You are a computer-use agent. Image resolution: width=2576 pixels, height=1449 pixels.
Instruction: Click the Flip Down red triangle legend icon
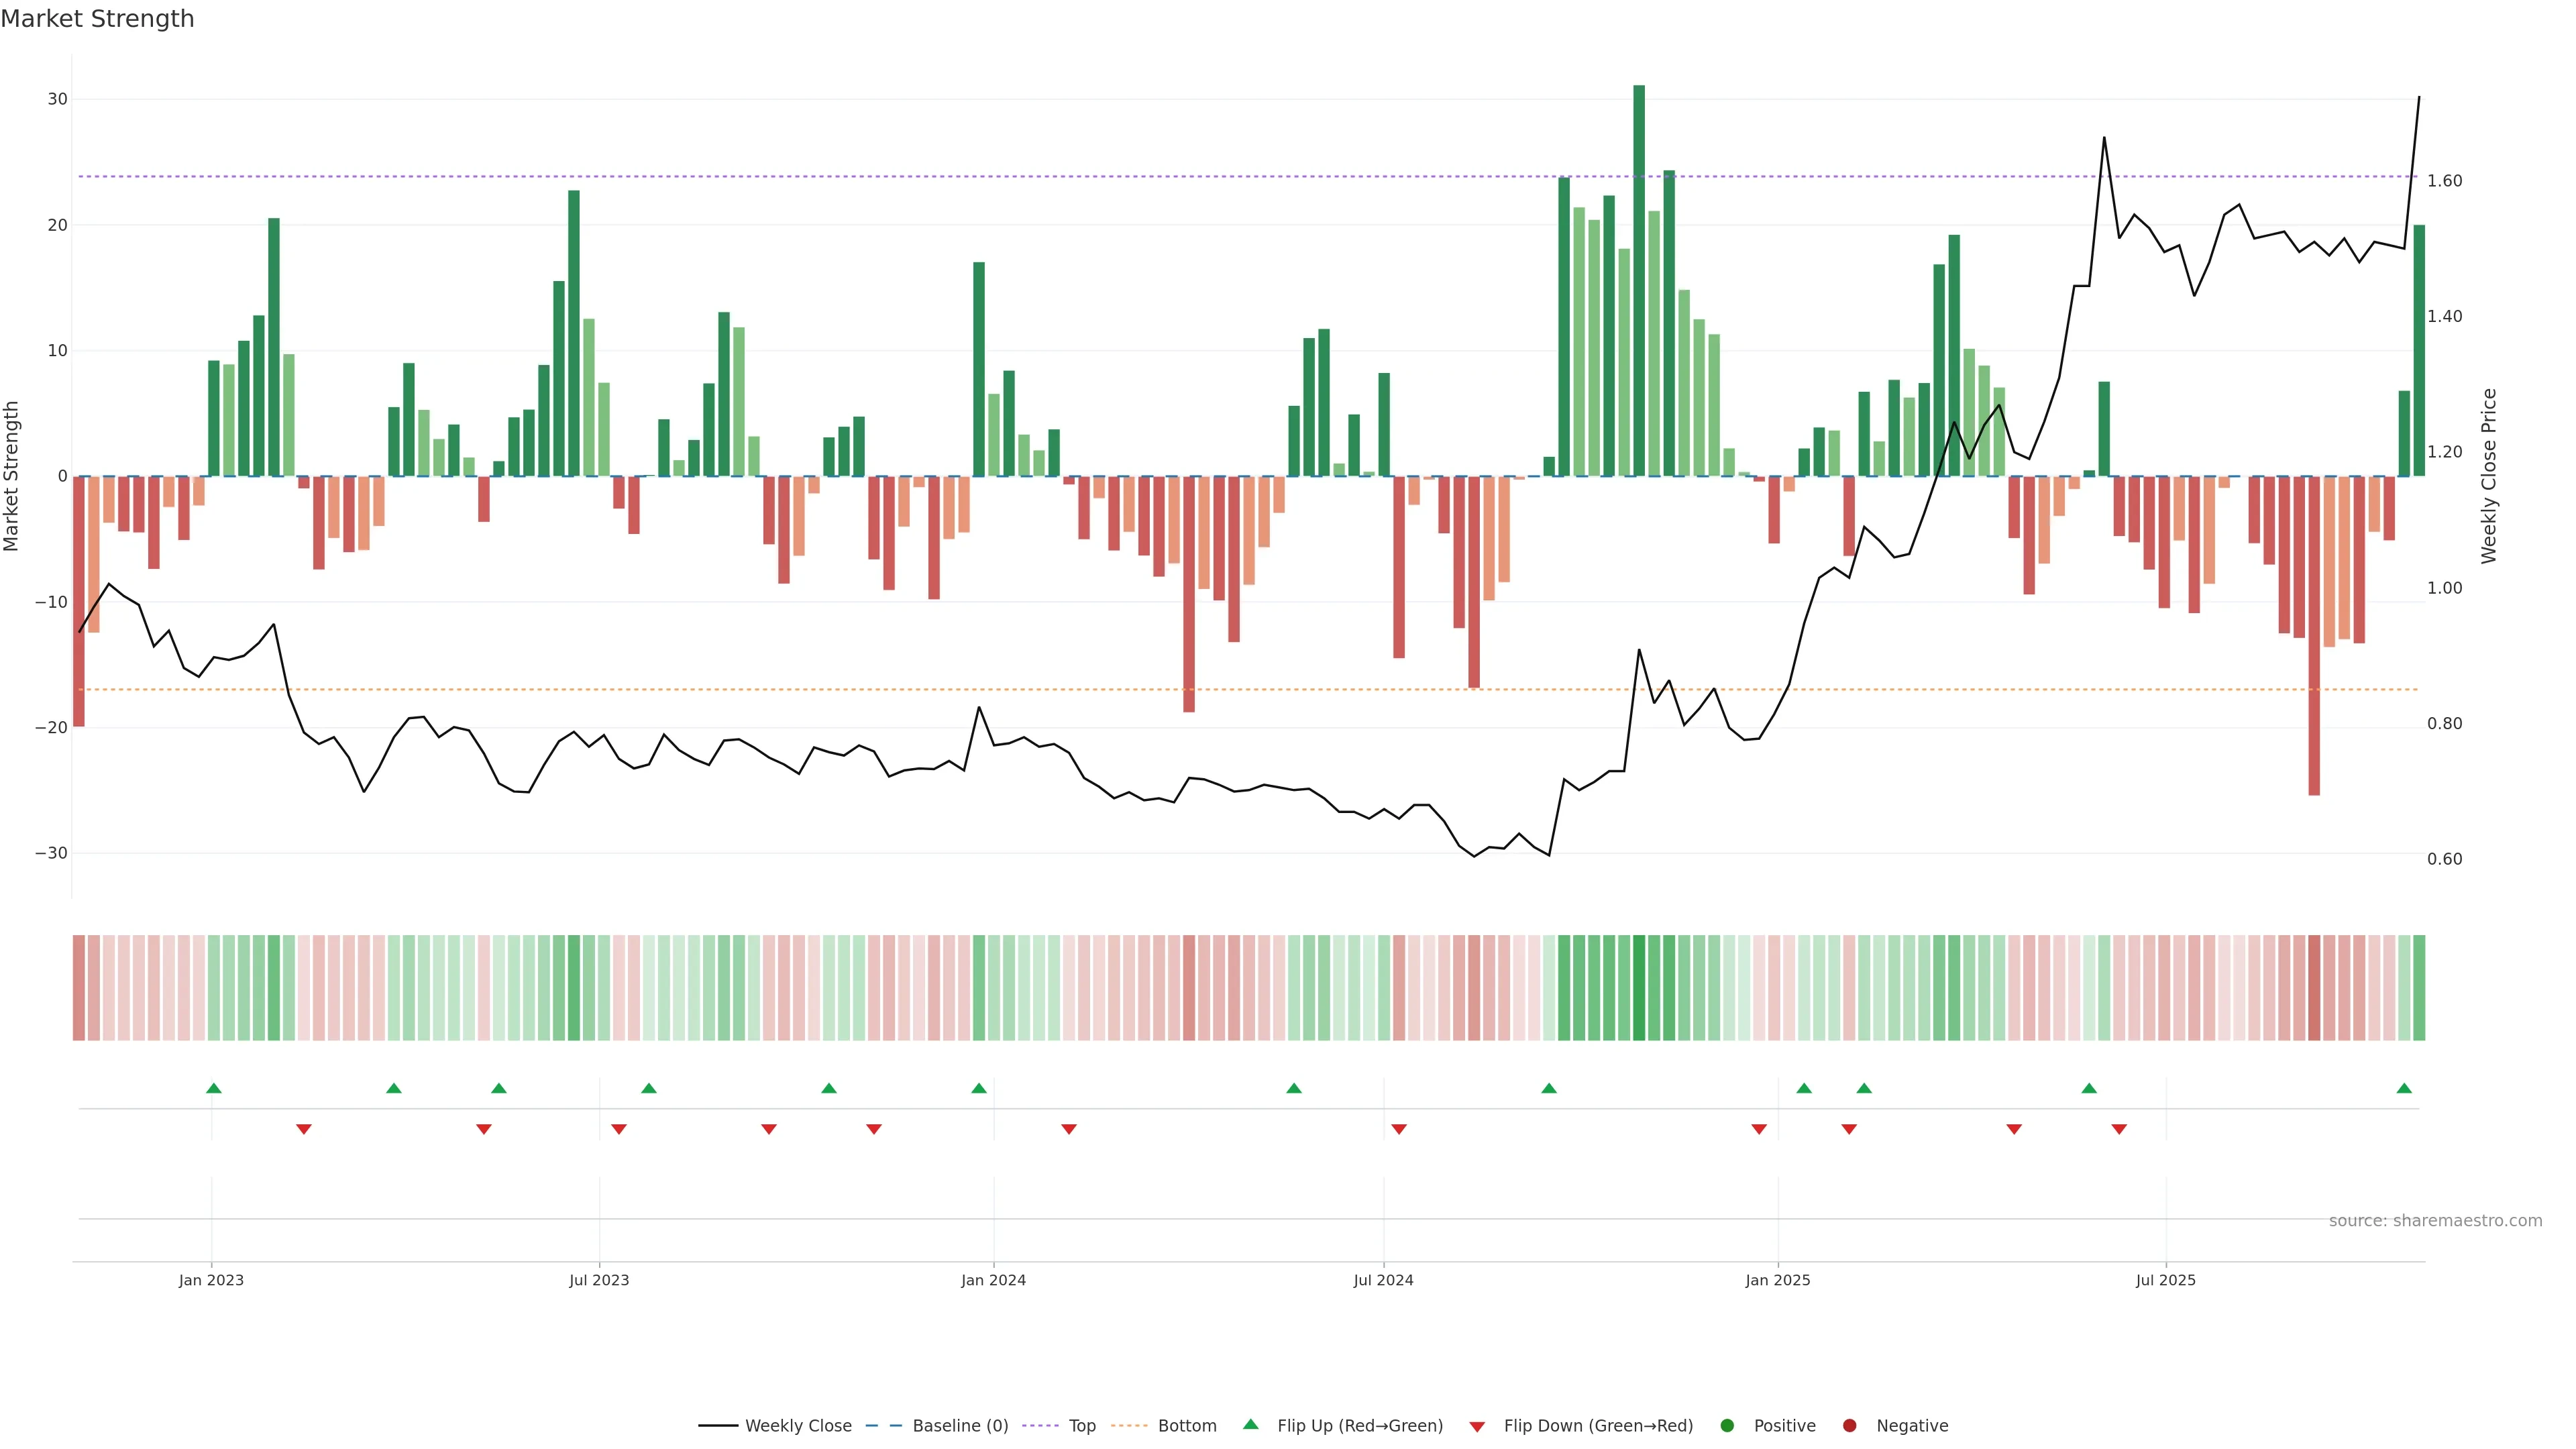click(x=1477, y=1427)
